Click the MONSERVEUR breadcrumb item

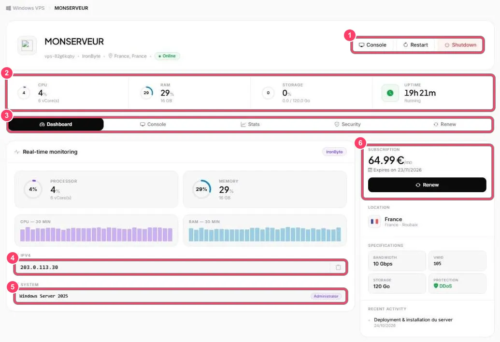point(71,8)
